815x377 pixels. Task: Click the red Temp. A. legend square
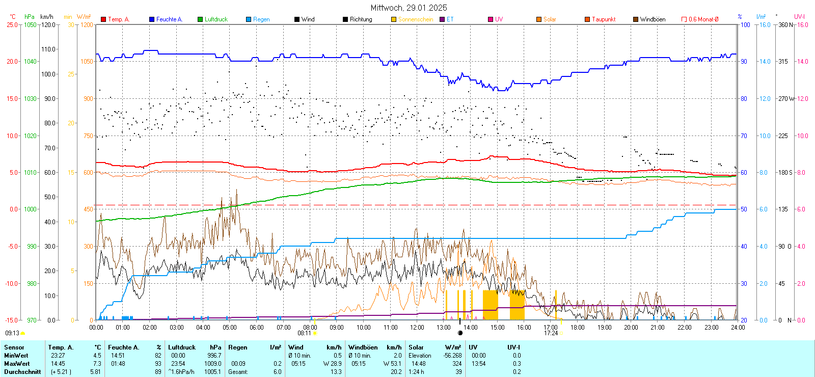click(103, 19)
